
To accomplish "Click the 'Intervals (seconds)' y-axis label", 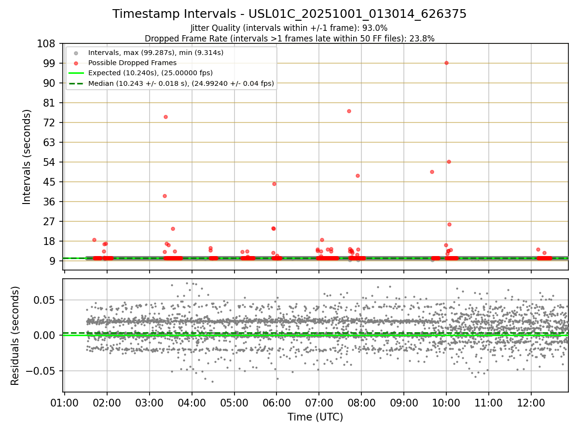I will click(27, 157).
